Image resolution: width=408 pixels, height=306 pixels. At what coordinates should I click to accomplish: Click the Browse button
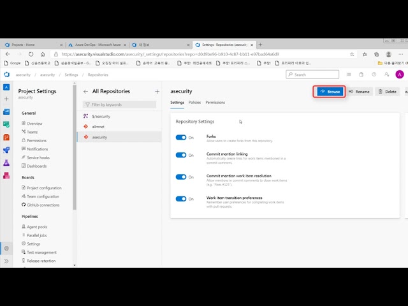(x=330, y=92)
